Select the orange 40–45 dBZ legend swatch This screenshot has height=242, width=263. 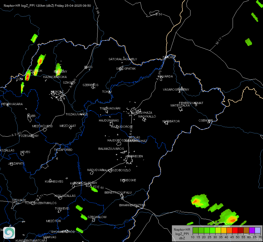[229, 230]
